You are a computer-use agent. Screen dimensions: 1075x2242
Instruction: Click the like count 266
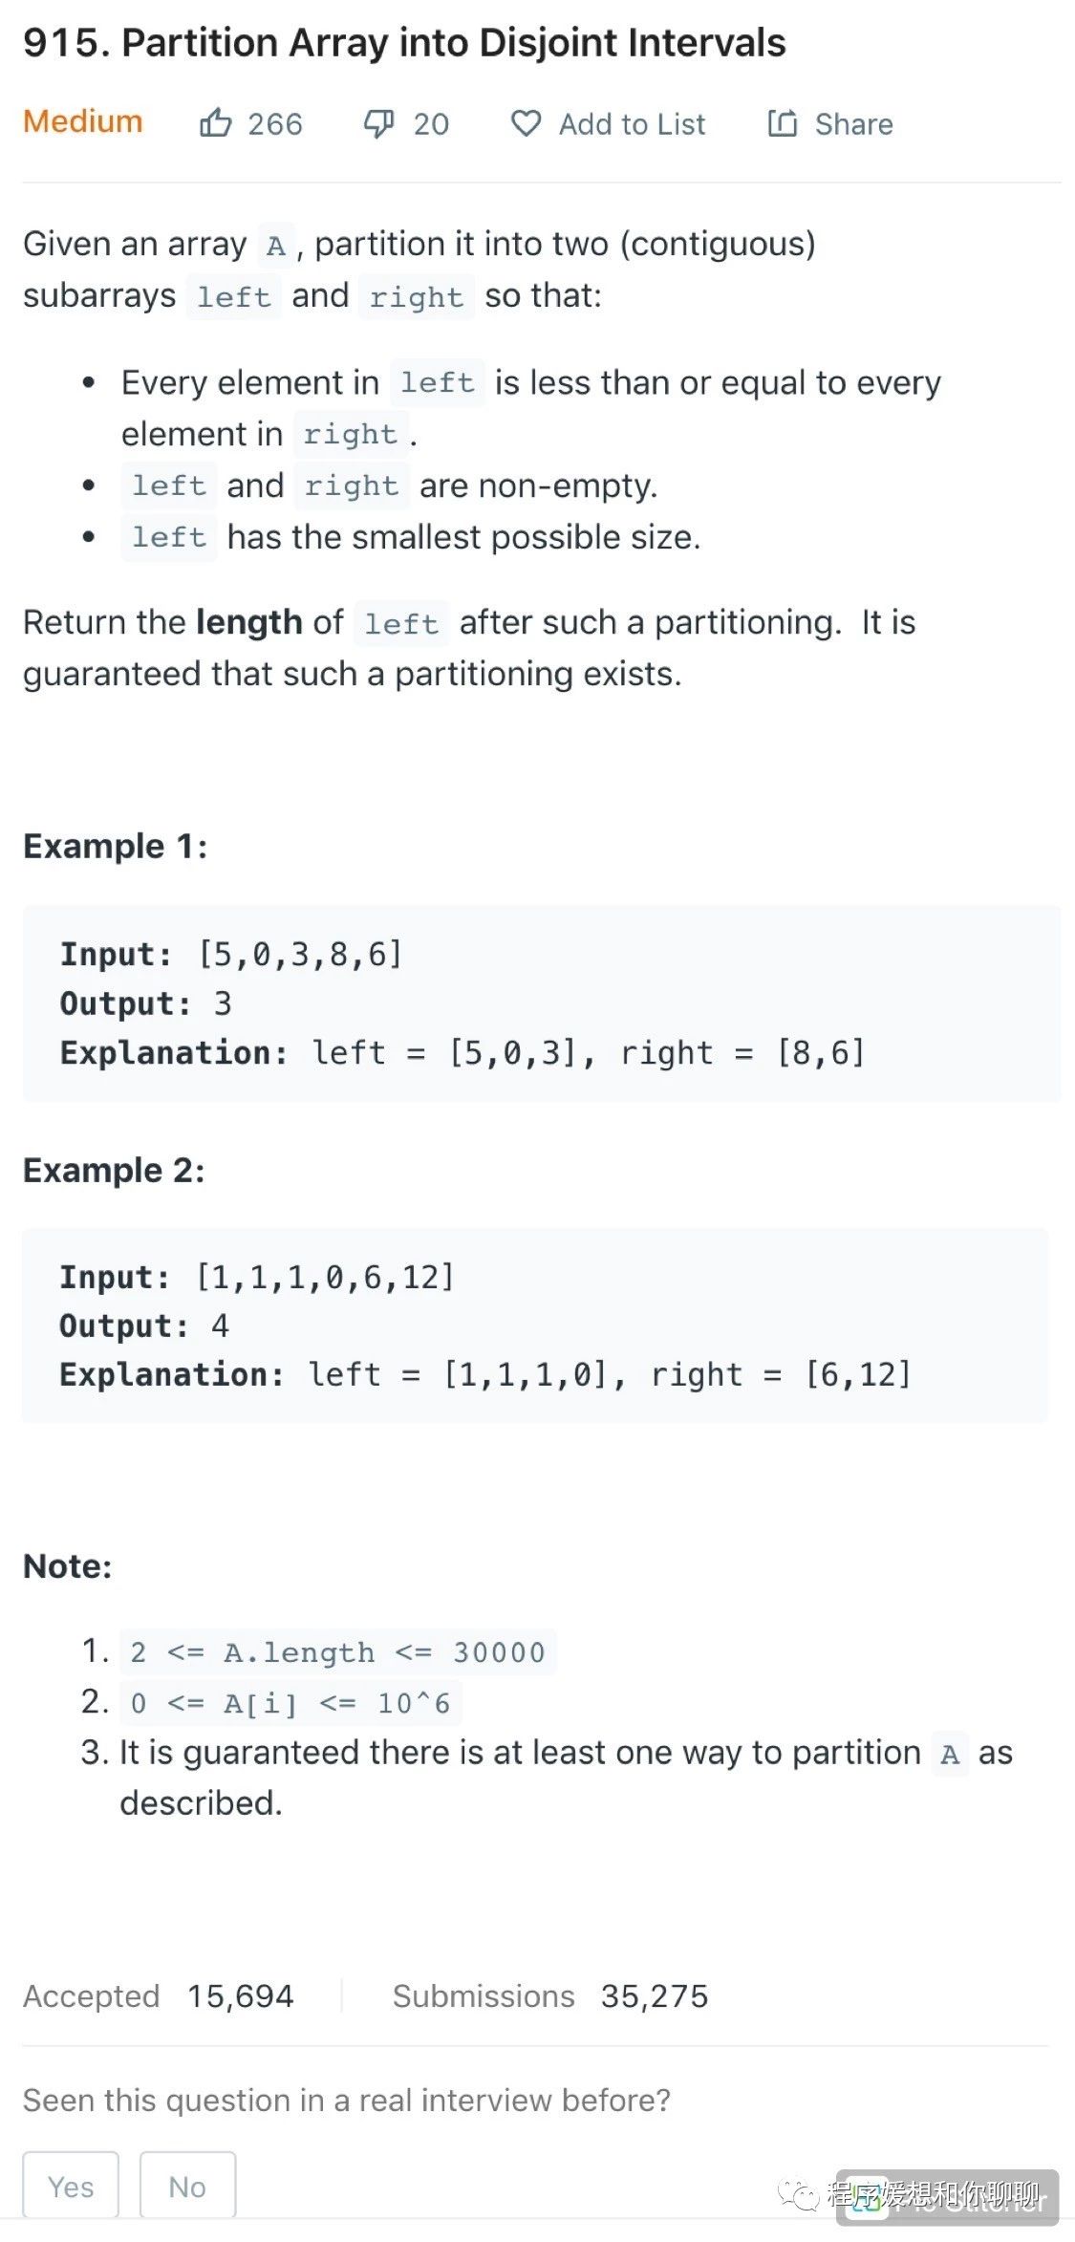click(x=275, y=124)
